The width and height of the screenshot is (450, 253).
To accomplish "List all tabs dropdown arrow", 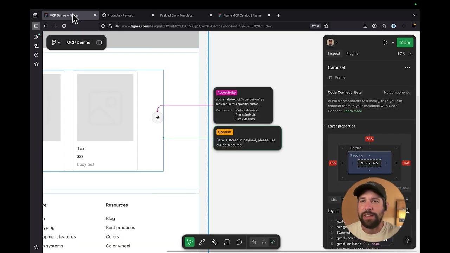I will click(414, 15).
